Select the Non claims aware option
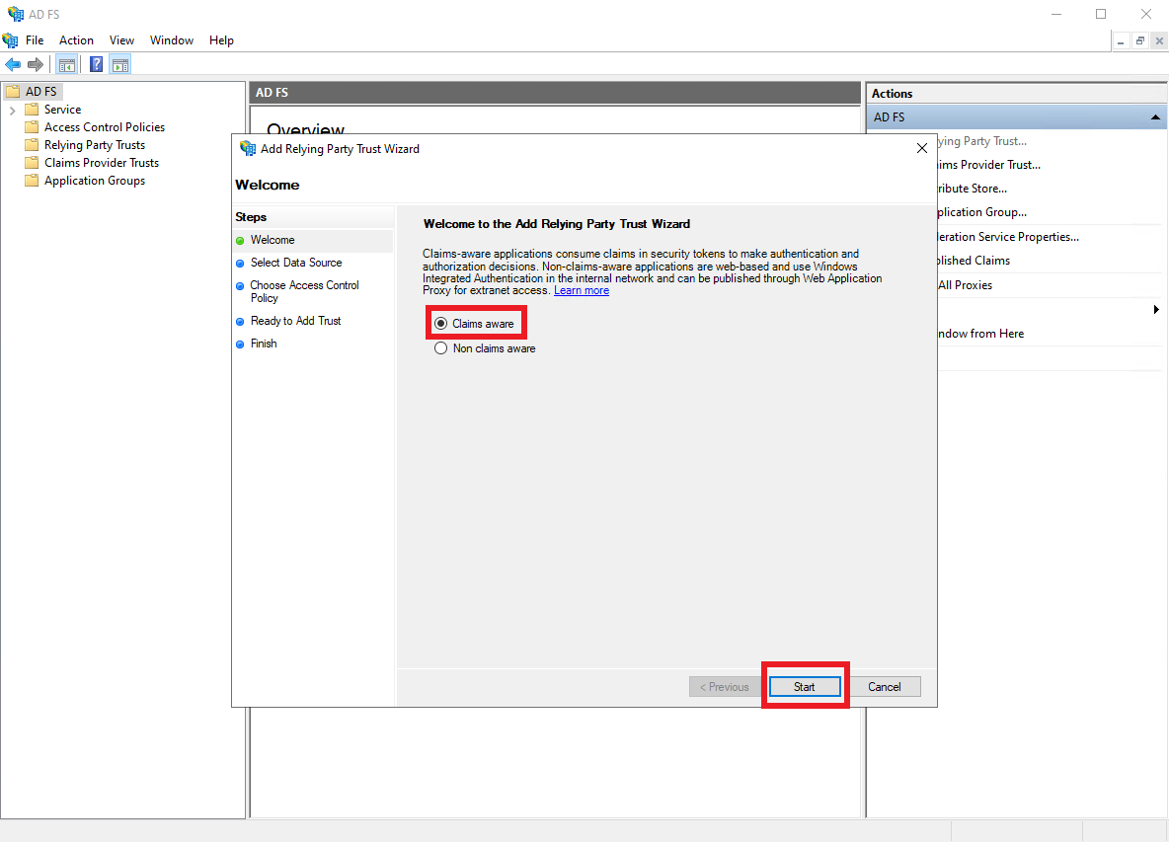 pyautogui.click(x=441, y=348)
